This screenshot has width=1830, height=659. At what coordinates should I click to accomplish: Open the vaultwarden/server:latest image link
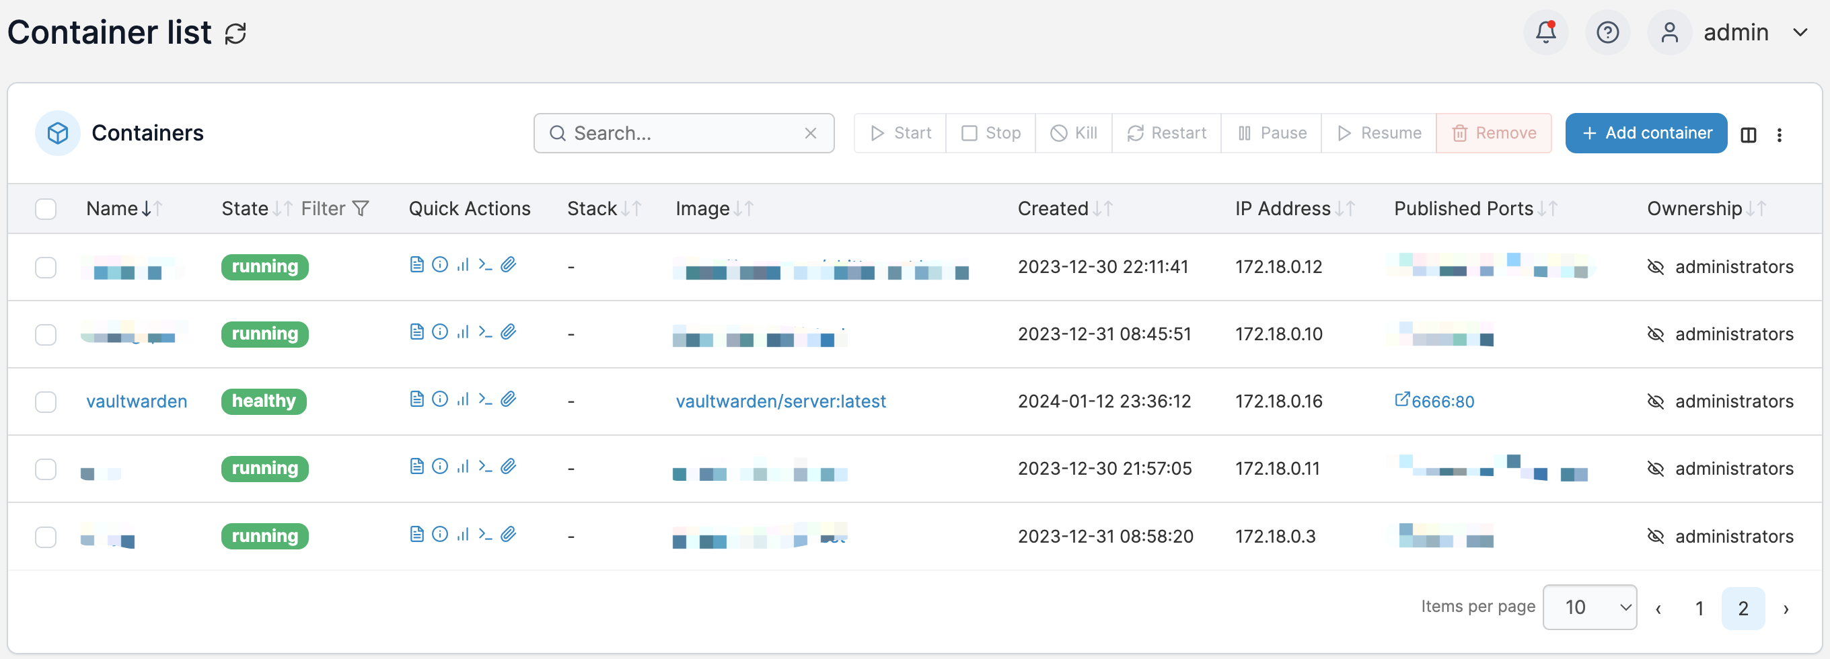[x=780, y=402]
